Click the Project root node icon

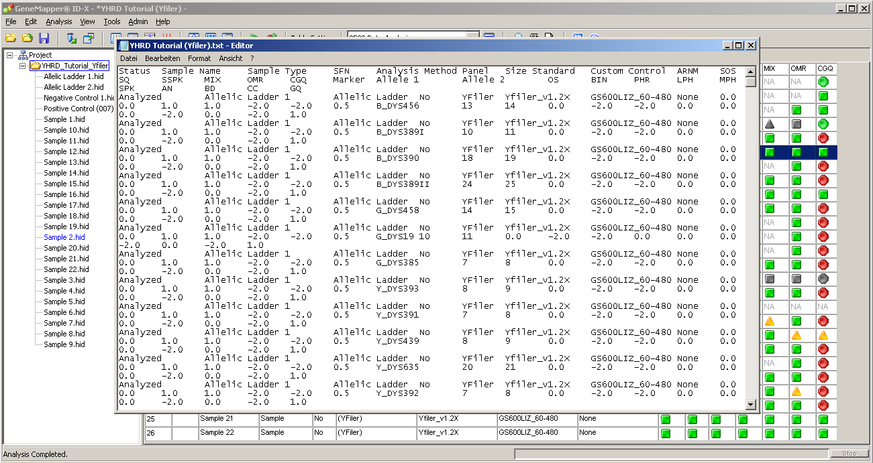pyautogui.click(x=23, y=55)
